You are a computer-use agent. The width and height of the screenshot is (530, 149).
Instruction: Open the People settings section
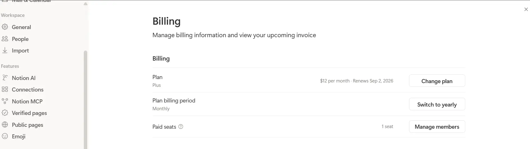(20, 39)
